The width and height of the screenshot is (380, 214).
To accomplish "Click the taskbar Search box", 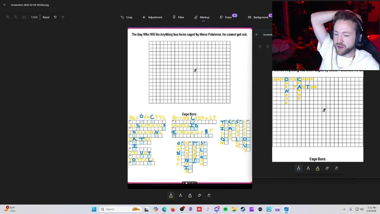I will [121, 209].
